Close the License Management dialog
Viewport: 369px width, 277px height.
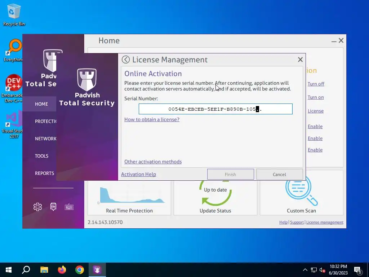click(300, 60)
